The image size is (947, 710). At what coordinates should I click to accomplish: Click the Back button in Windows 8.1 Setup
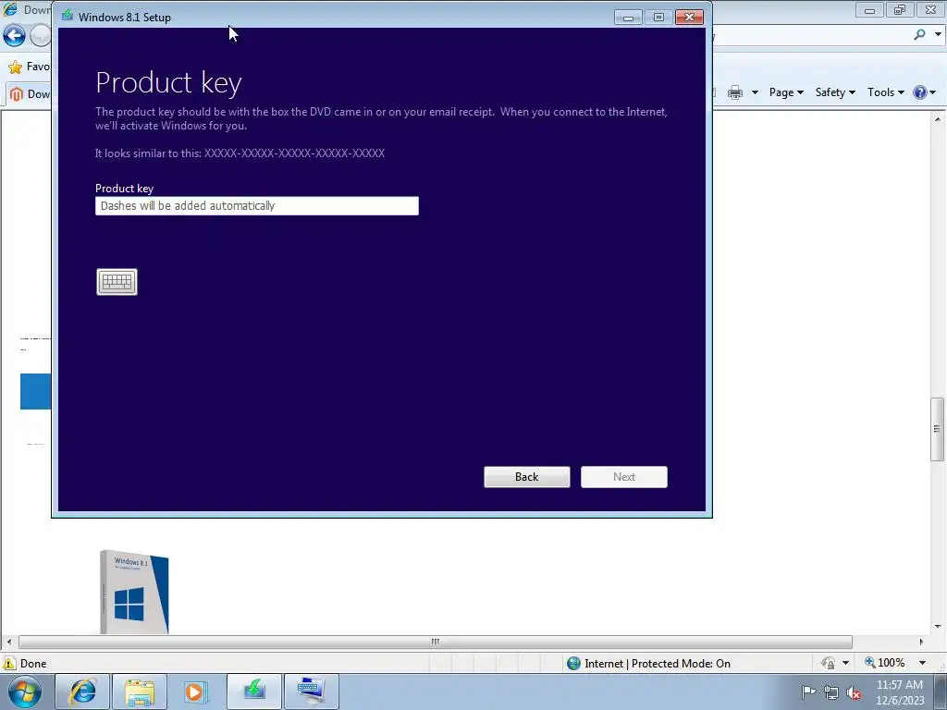pyautogui.click(x=526, y=477)
